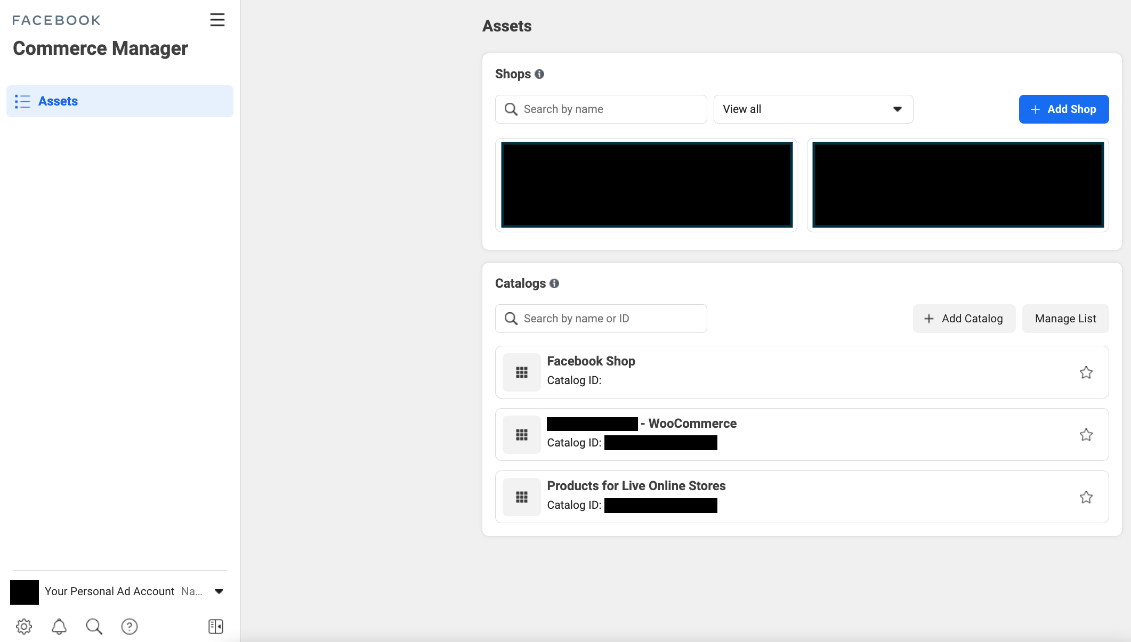Star Products for Live Online Stores catalog
This screenshot has width=1131, height=642.
(x=1086, y=497)
